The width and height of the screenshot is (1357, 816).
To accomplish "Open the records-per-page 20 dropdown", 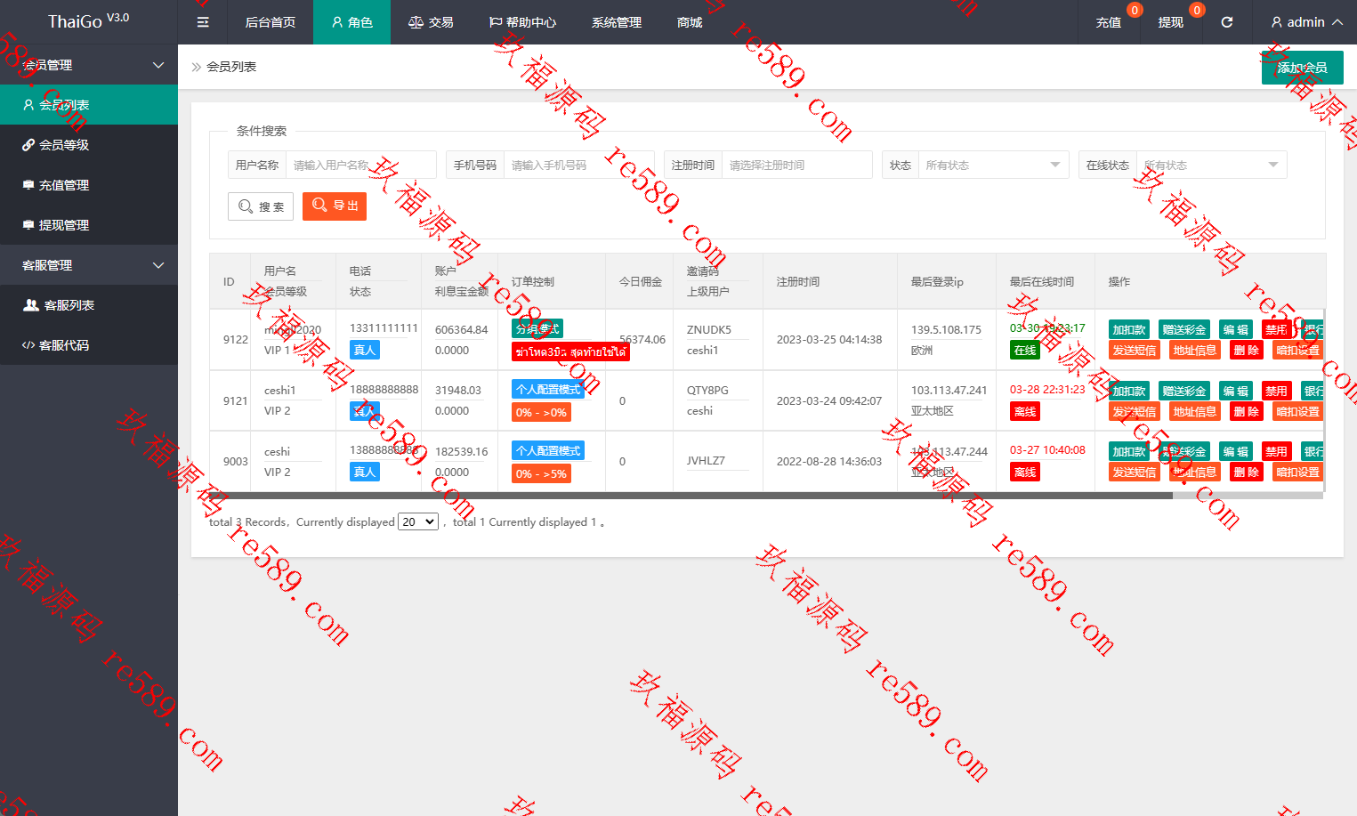I will coord(418,521).
